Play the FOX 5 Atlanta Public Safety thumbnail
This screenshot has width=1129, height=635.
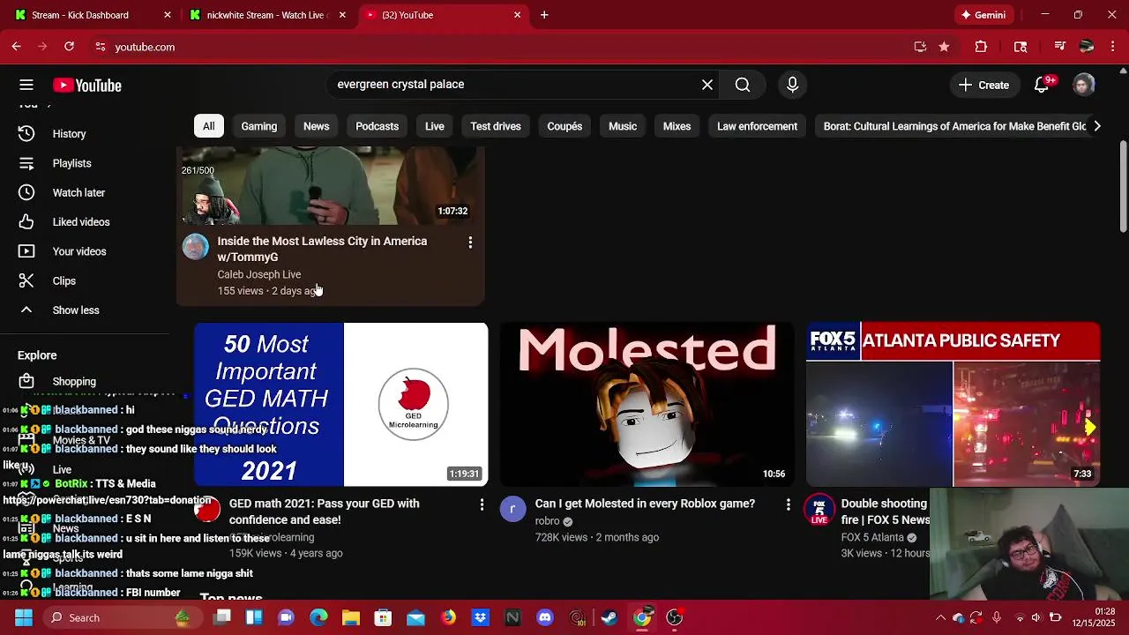(x=953, y=404)
